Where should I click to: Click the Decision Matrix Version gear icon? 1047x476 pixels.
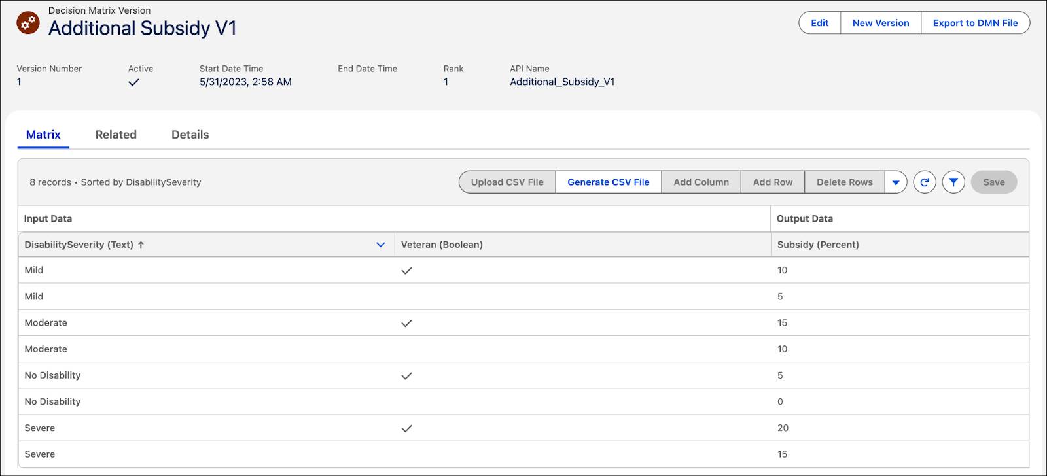click(x=28, y=23)
